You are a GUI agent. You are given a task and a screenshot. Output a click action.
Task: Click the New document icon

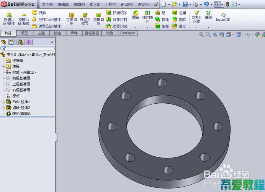[164, 4]
